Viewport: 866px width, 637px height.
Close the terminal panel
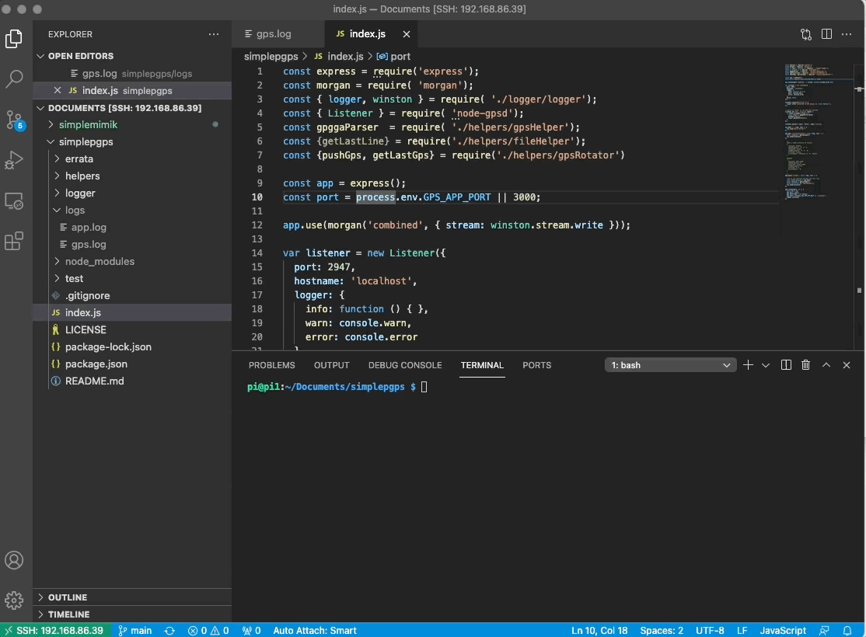tap(847, 365)
